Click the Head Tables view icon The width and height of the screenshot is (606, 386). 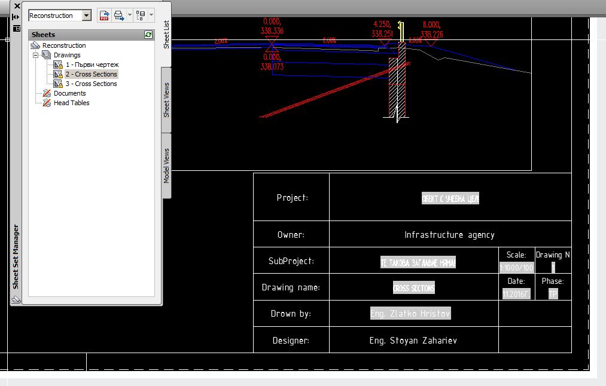pyautogui.click(x=47, y=103)
